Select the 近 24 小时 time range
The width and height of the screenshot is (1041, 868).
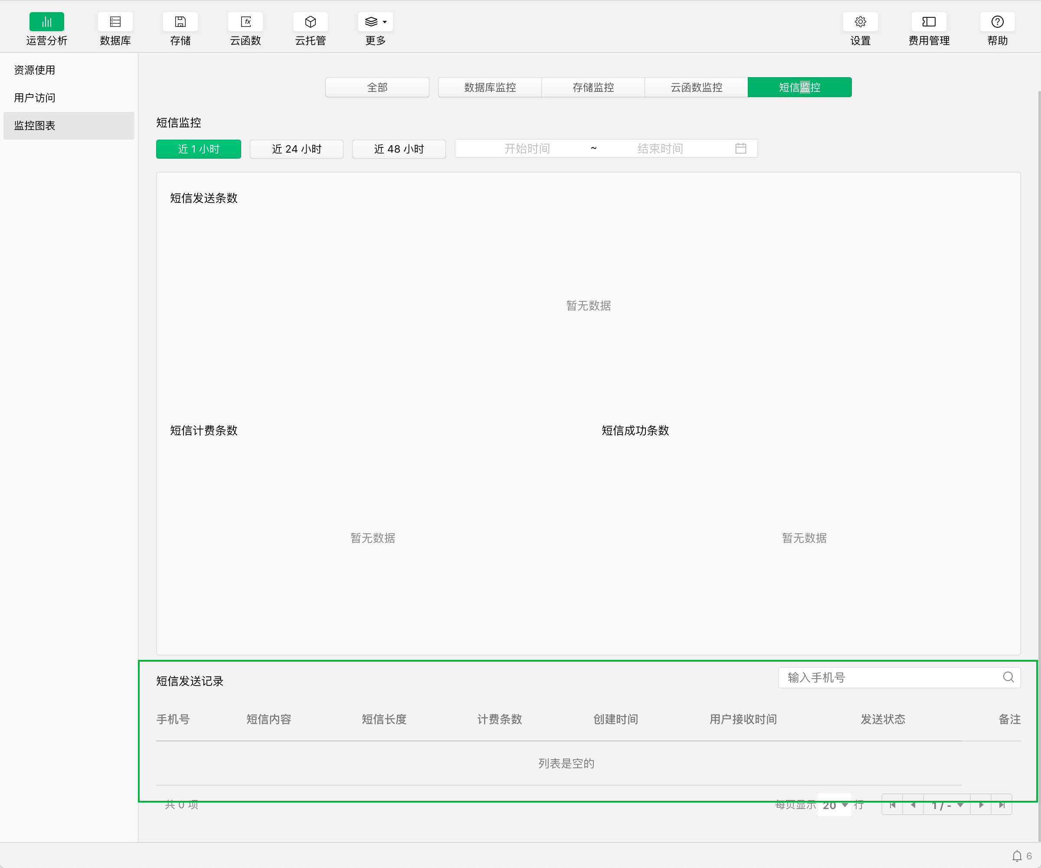[296, 149]
